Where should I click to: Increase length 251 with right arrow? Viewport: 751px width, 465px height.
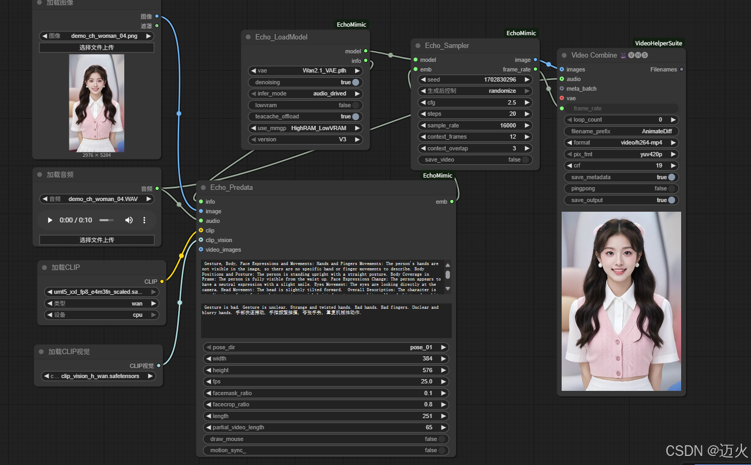click(443, 416)
